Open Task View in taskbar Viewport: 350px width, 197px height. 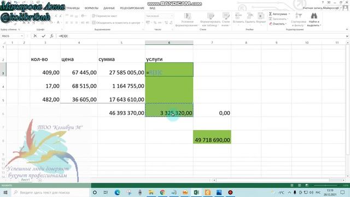[x=106, y=192]
